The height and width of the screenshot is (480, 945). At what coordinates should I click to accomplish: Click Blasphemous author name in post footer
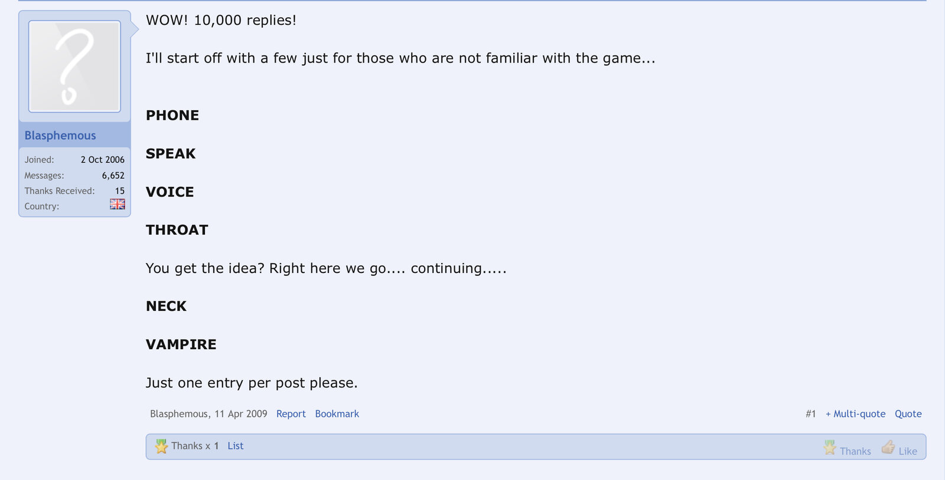pos(179,414)
